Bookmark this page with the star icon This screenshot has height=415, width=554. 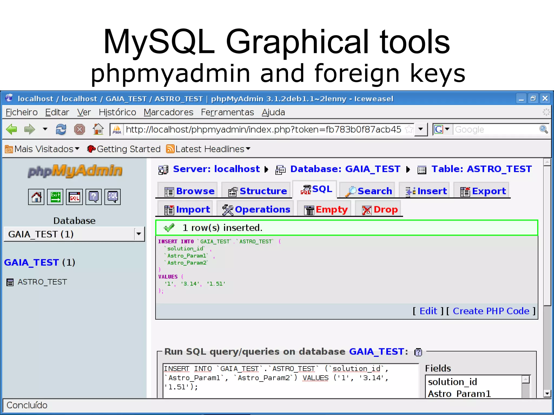(409, 129)
